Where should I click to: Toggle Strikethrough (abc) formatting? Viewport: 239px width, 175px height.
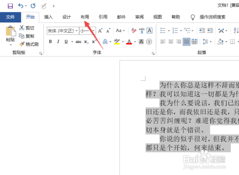point(78,42)
